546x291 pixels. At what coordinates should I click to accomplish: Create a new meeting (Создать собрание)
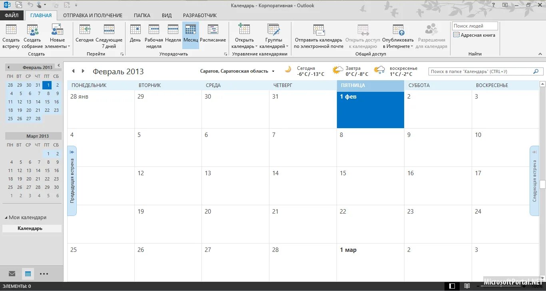pyautogui.click(x=32, y=36)
